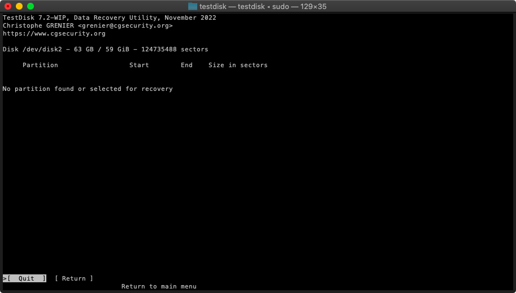The width and height of the screenshot is (516, 293).
Task: Click the 'No partition found' message
Action: pos(88,89)
